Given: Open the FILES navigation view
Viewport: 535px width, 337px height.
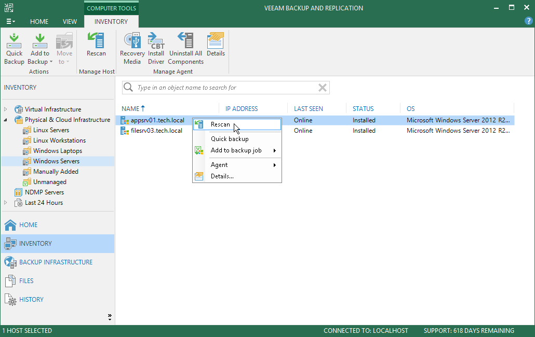Looking at the screenshot, I should (x=58, y=281).
